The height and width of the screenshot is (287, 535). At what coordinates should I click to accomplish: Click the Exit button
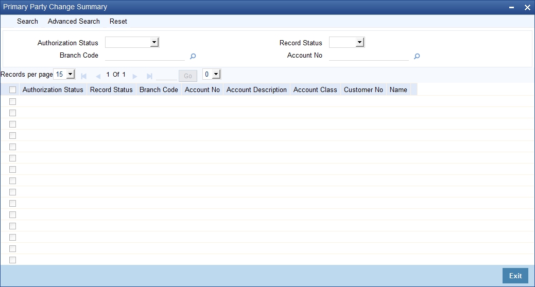[515, 276]
